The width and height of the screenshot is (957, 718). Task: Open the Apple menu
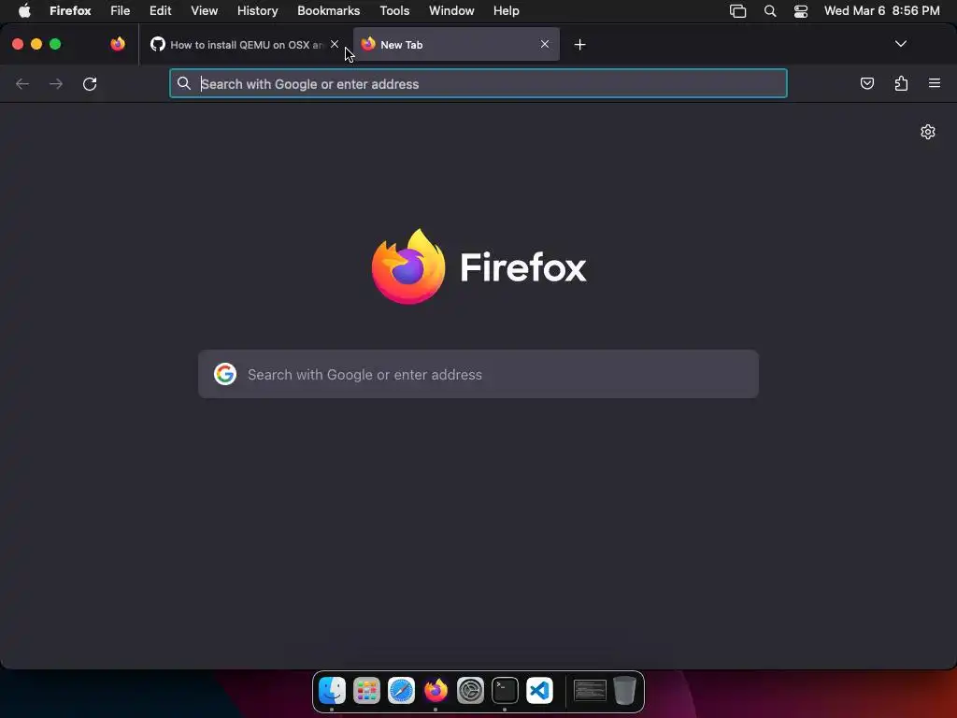point(24,11)
